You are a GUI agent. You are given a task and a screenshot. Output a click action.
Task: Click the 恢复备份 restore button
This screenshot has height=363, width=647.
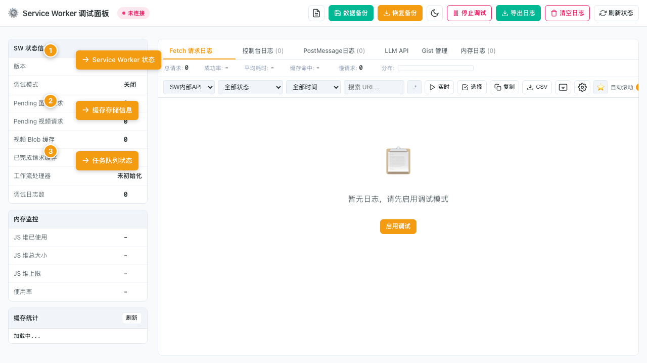pos(400,13)
